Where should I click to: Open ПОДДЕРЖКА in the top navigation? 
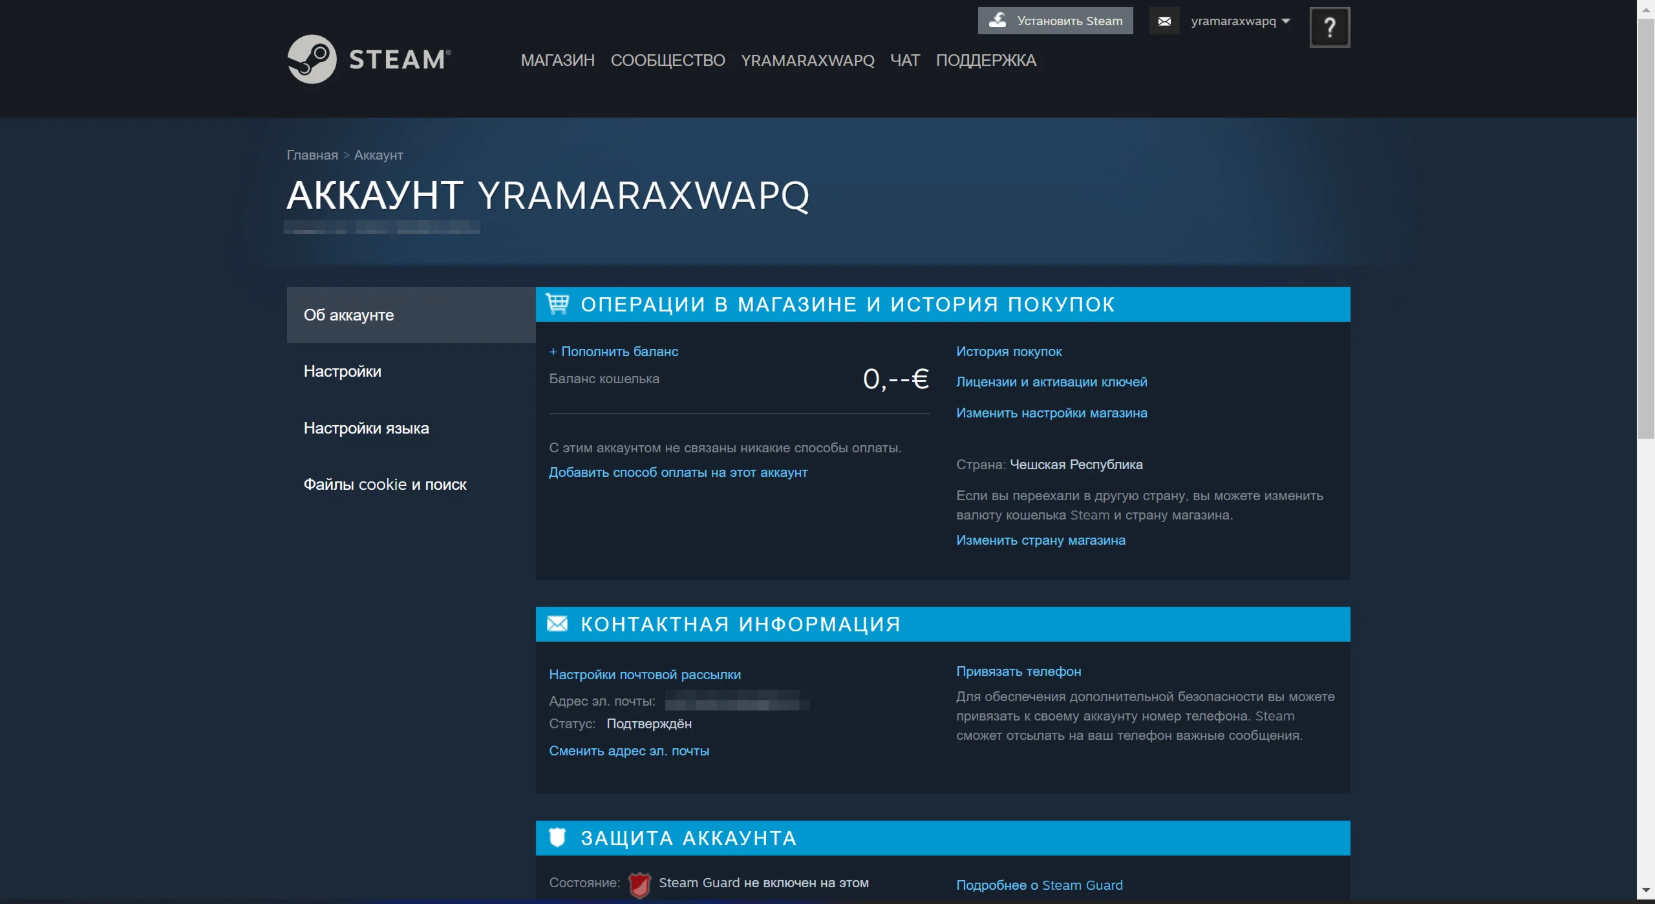tap(986, 60)
